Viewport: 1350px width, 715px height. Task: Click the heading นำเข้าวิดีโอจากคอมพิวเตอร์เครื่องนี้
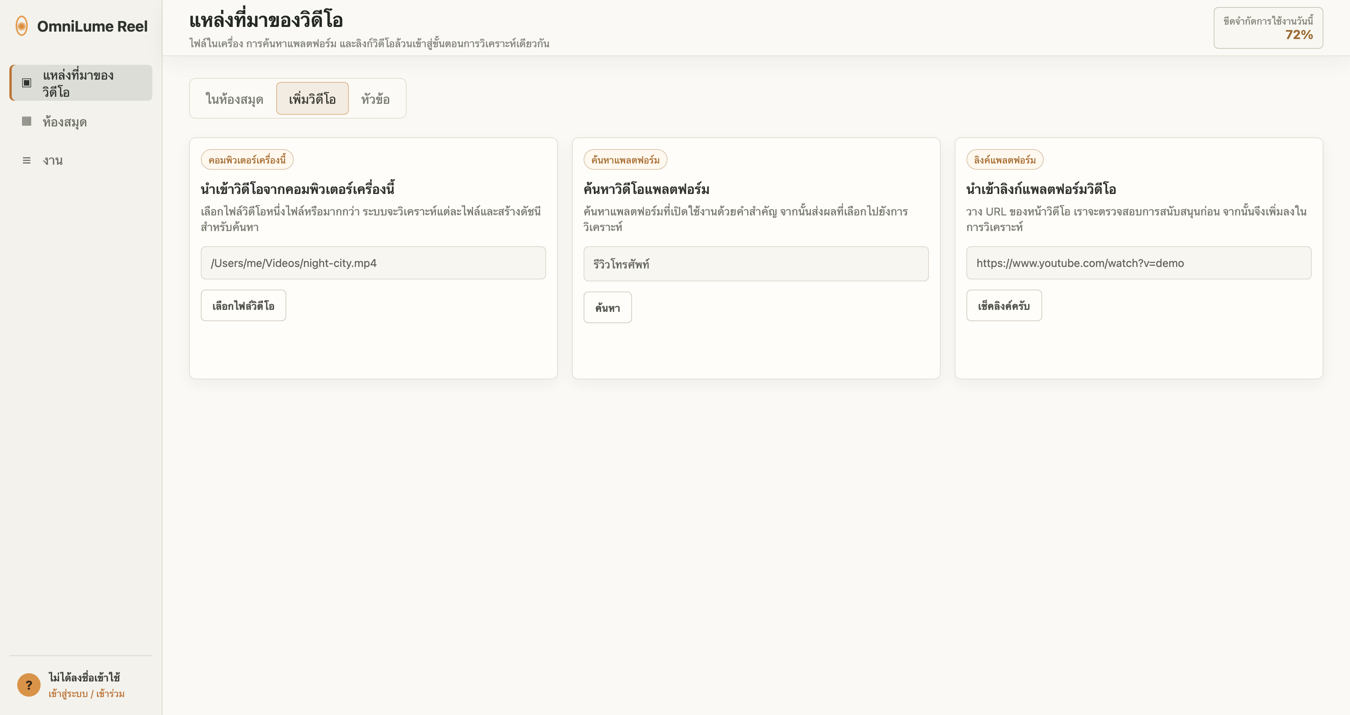point(298,189)
